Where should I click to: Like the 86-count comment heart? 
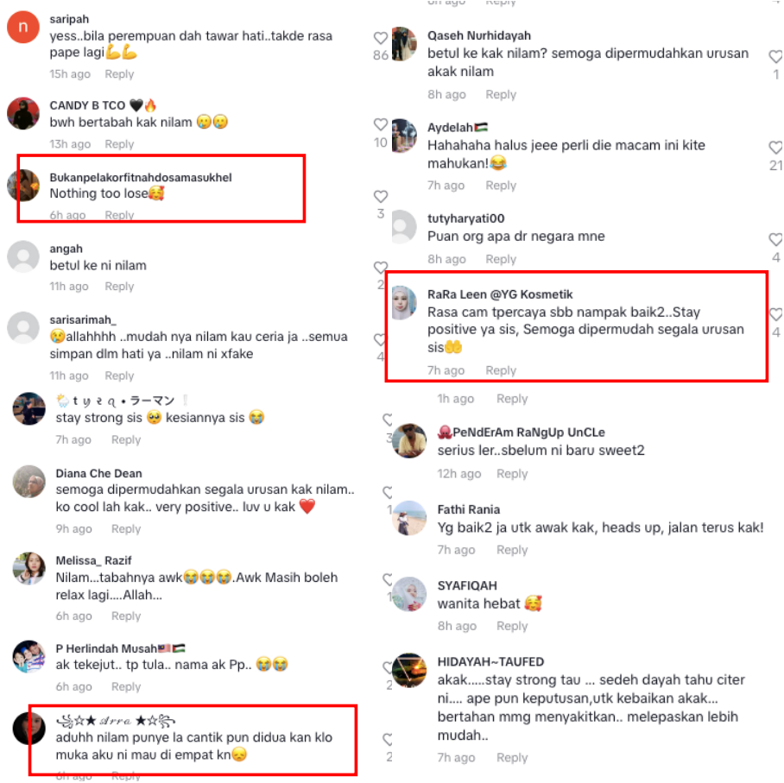click(x=381, y=38)
